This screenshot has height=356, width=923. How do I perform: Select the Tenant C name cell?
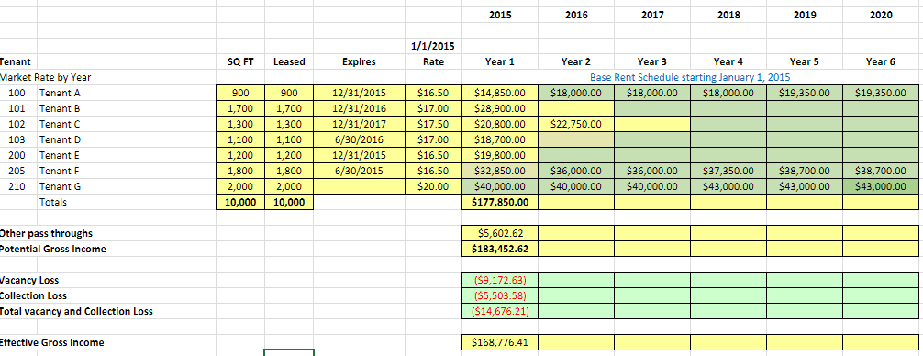click(x=127, y=124)
